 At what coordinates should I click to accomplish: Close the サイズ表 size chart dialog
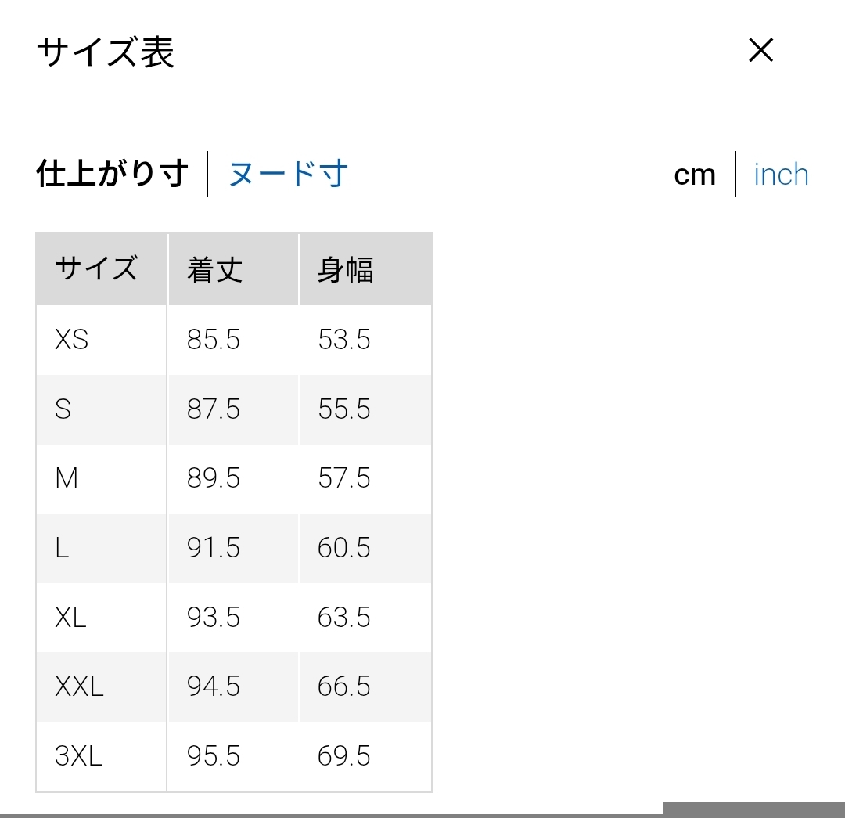(x=760, y=51)
